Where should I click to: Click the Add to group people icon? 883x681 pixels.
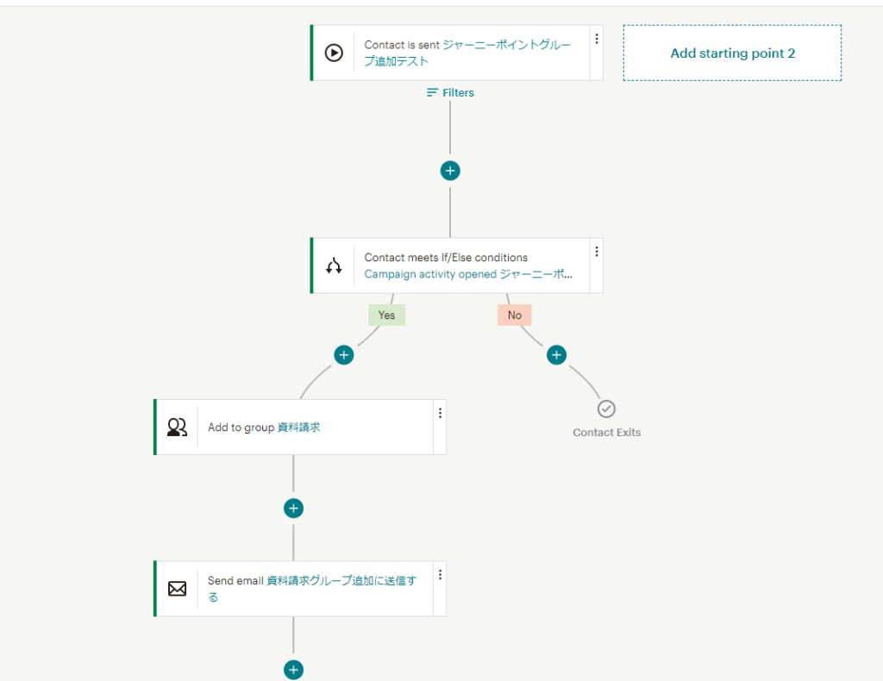coord(177,428)
